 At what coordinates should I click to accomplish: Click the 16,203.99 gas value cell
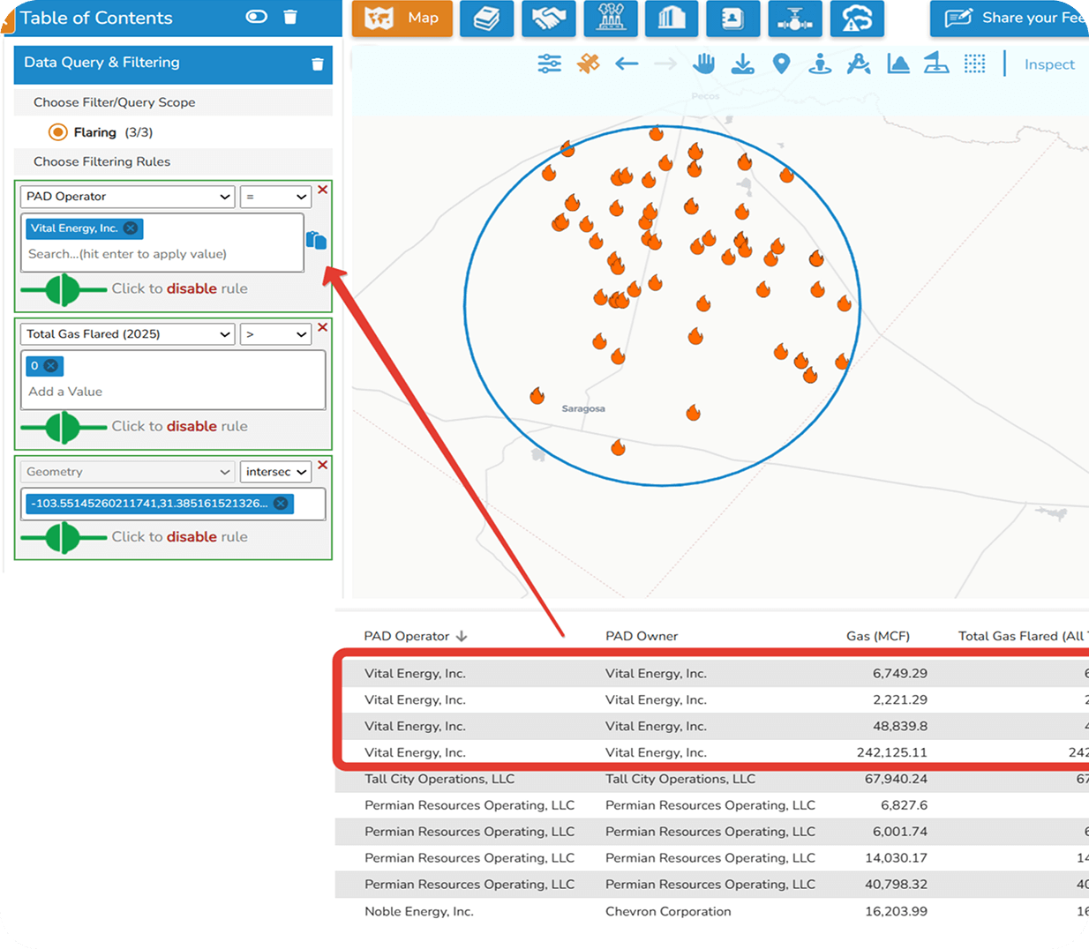(x=896, y=911)
